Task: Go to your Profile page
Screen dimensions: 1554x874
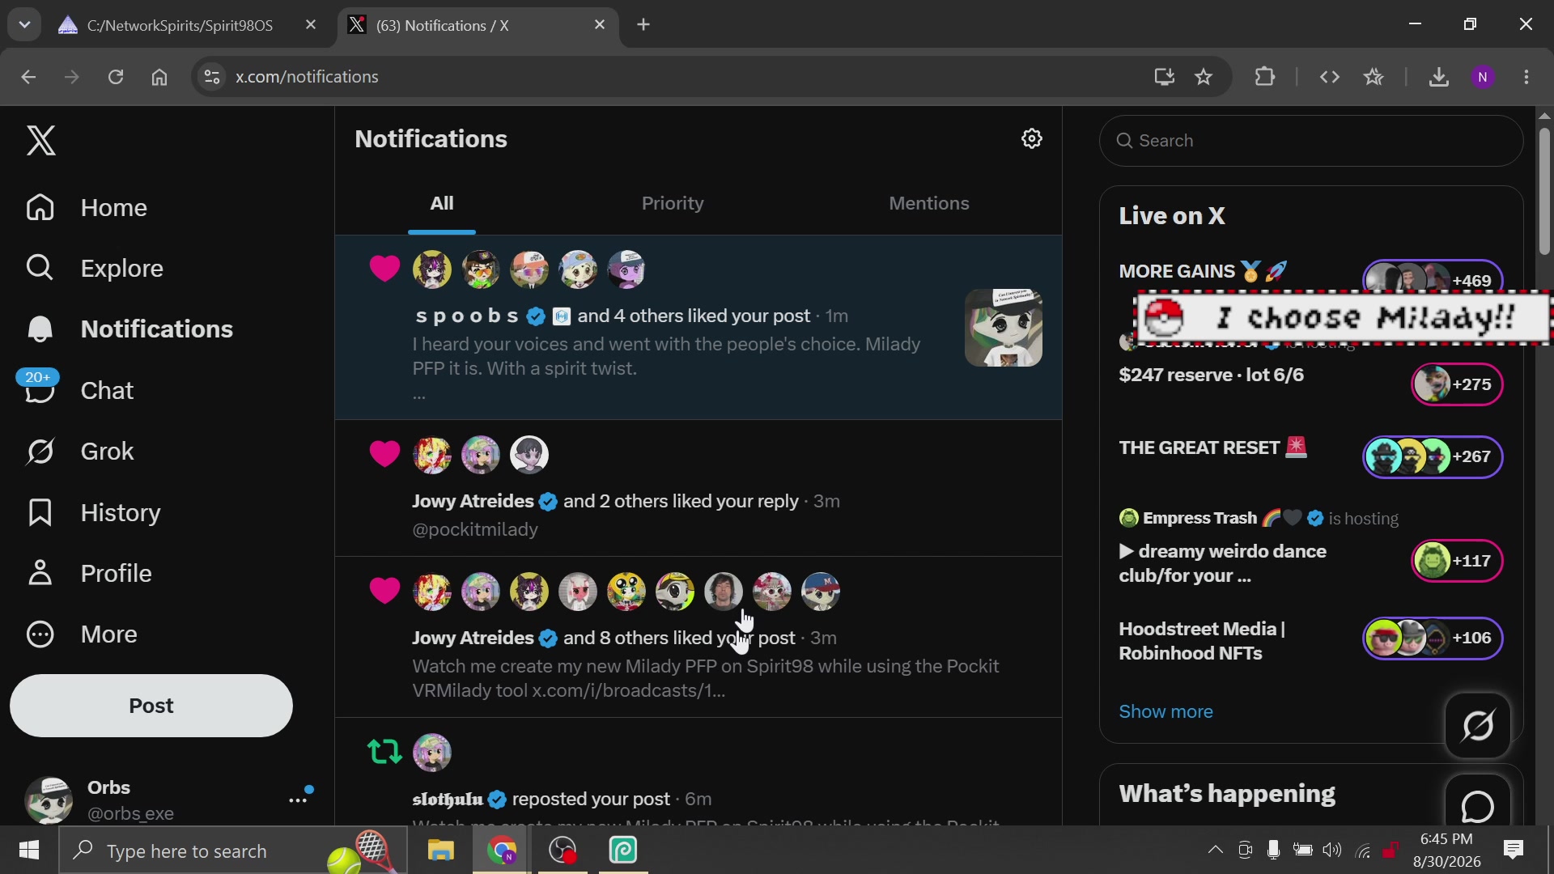Action: click(89, 574)
